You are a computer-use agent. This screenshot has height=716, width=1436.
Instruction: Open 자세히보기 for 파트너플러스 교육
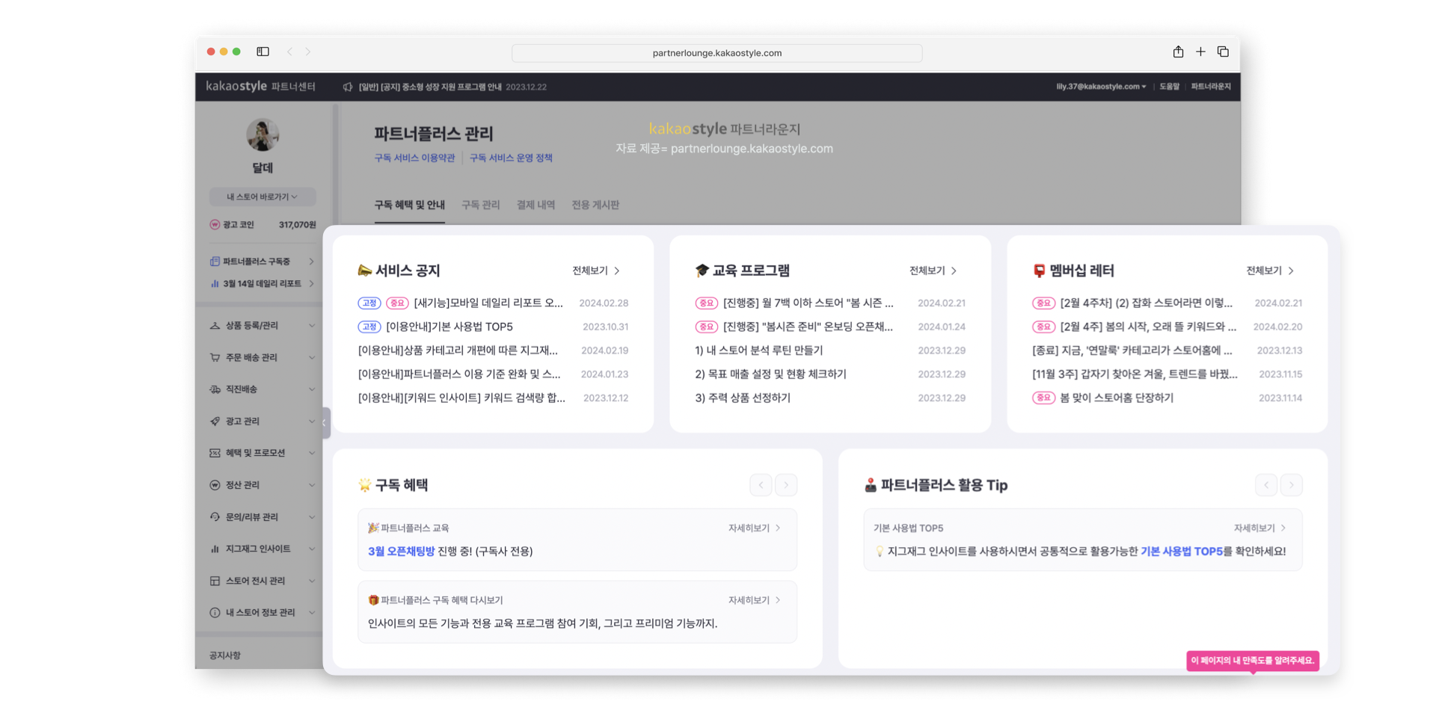pyautogui.click(x=755, y=528)
